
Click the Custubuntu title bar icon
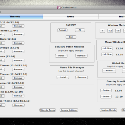[59, 7]
